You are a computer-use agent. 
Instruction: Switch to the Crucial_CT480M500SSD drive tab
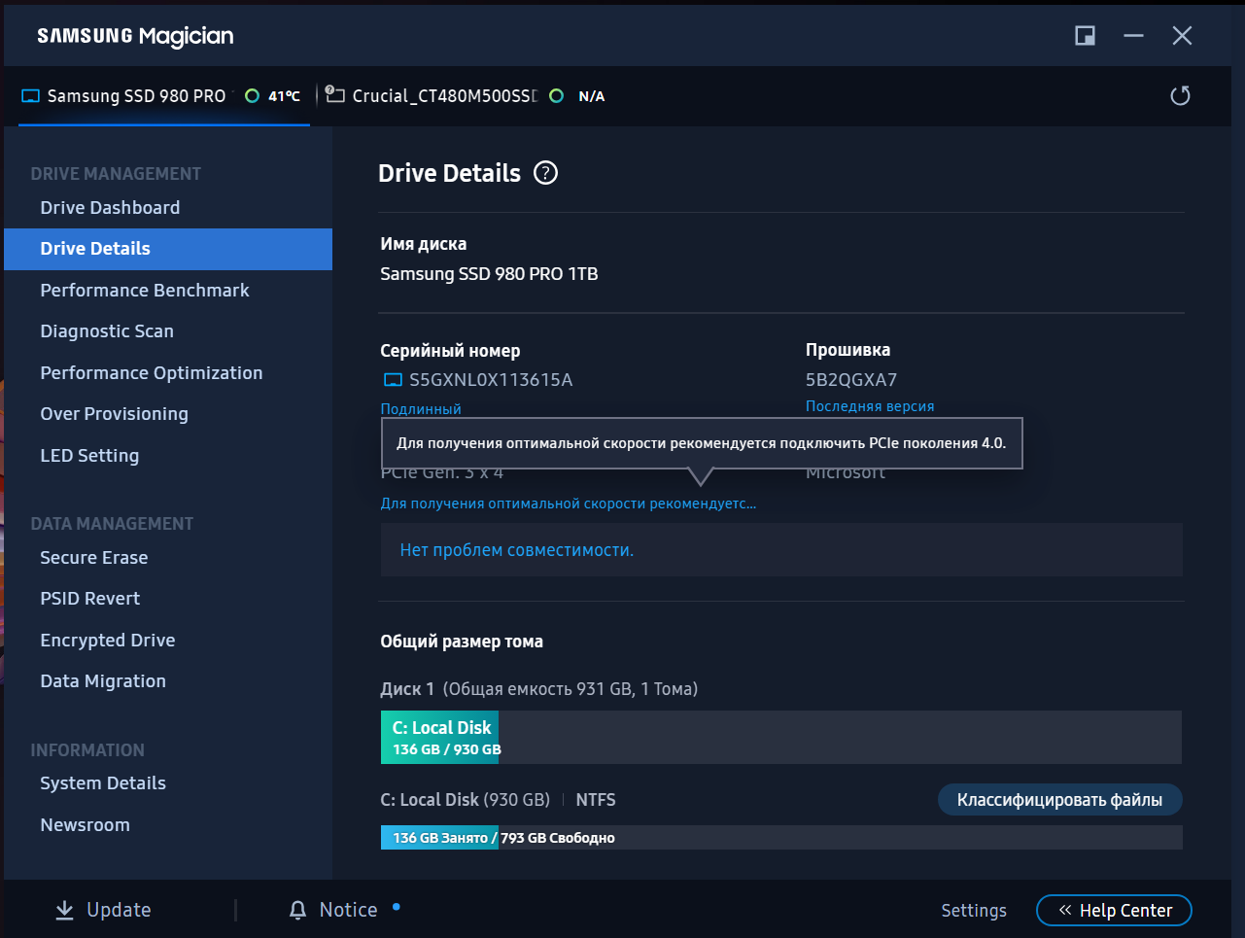click(x=465, y=96)
